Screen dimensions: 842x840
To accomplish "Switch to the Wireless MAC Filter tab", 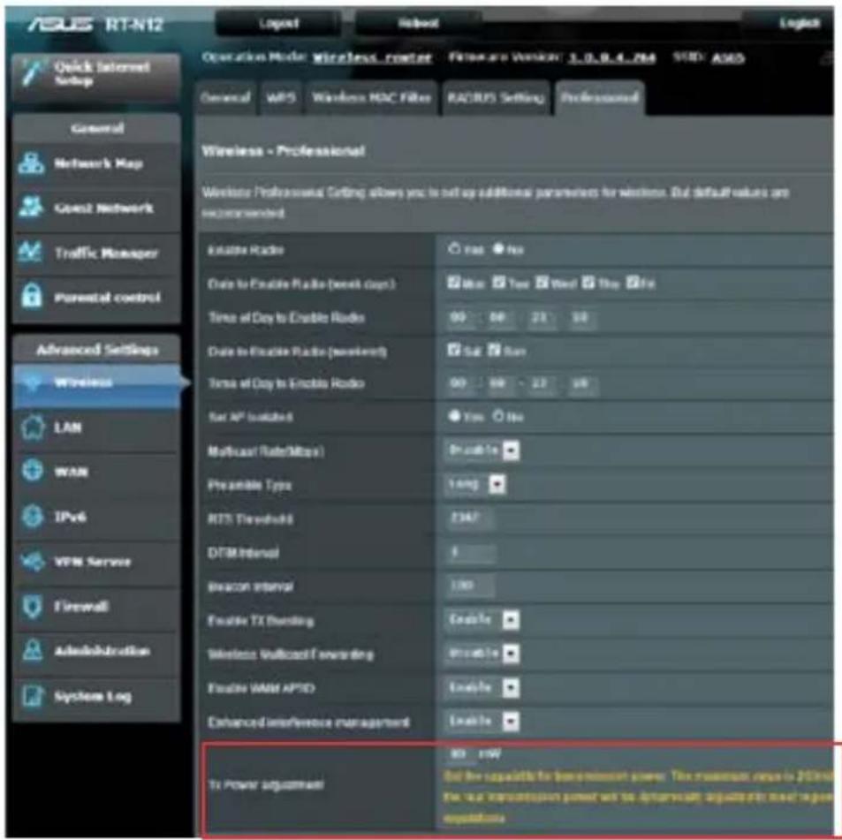I will pos(372,98).
